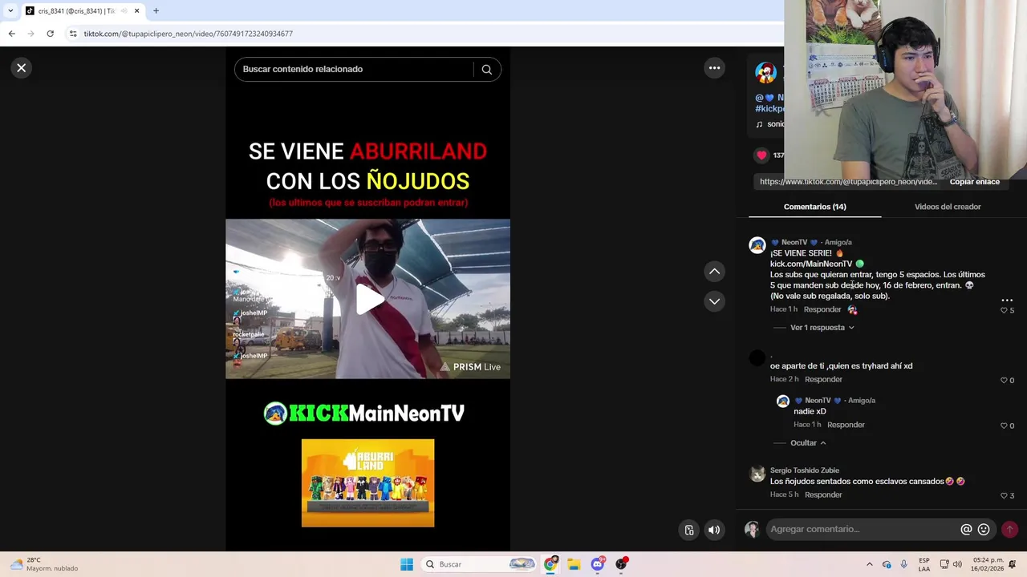Like the SE VIENE SERIE comment
This screenshot has height=577, width=1027.
coord(1004,310)
